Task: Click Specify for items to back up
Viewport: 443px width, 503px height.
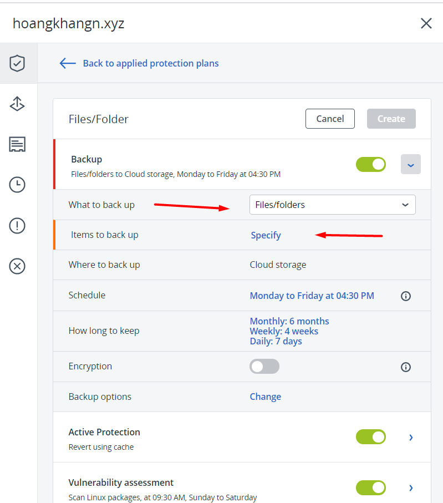Action: point(266,235)
